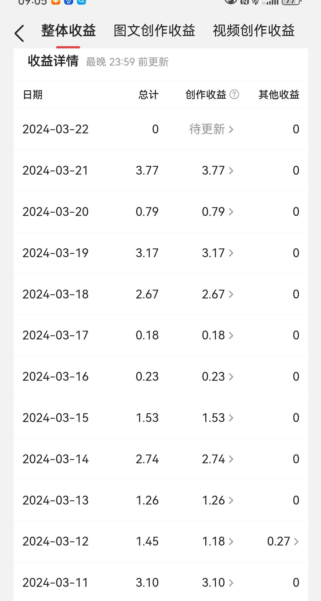
Task: Tap the chevron next to 3.17 创作收益
Action: (231, 253)
